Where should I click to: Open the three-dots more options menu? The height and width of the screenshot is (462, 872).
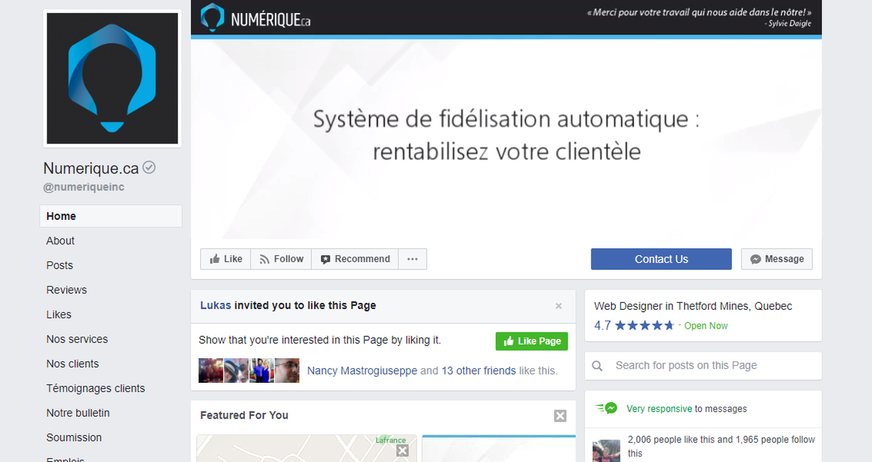pyautogui.click(x=413, y=259)
